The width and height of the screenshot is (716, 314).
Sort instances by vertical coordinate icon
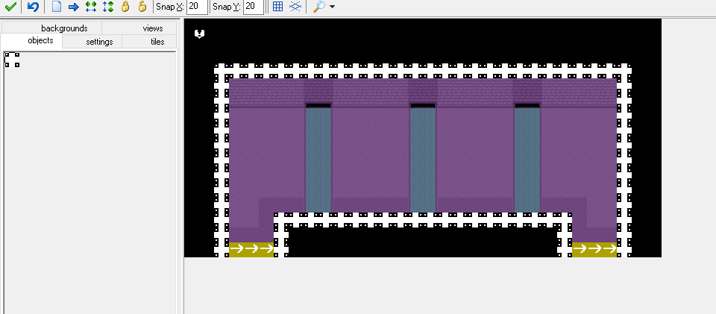point(107,7)
